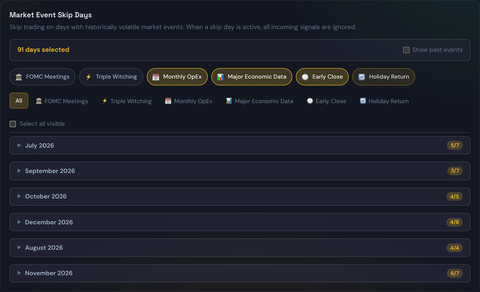Image resolution: width=480 pixels, height=292 pixels.
Task: Click the bank icon on FOMC Meetings chip
Action: pyautogui.click(x=19, y=77)
